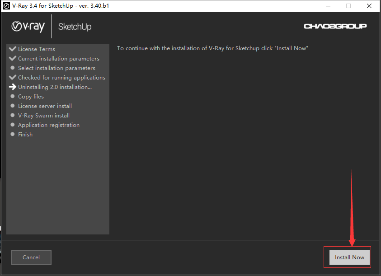The width and height of the screenshot is (381, 276).
Task: Click bullet next to Copy files
Action: pyautogui.click(x=13, y=96)
